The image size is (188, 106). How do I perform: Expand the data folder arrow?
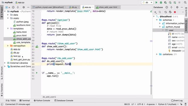coord(8,15)
